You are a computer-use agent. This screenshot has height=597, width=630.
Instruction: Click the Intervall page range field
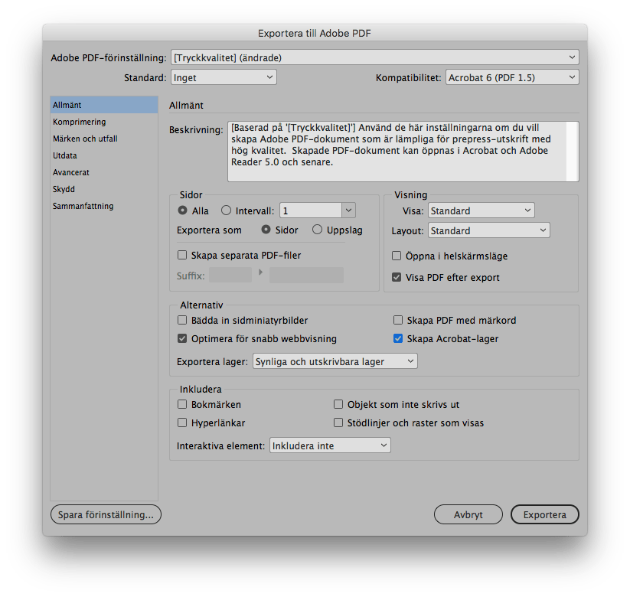point(311,210)
